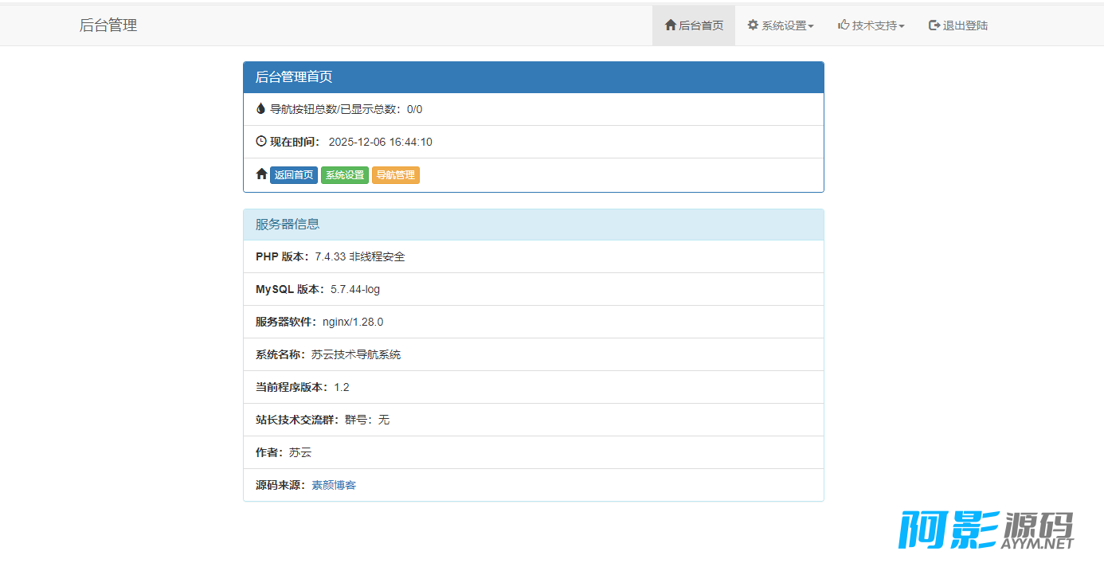
Task: Open the orange 导航管理 button
Action: coord(395,175)
